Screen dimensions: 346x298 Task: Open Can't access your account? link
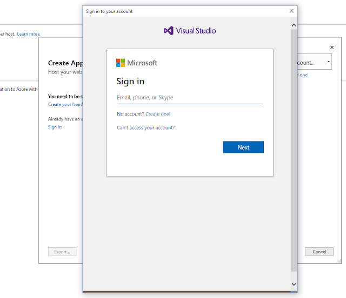[145, 127]
